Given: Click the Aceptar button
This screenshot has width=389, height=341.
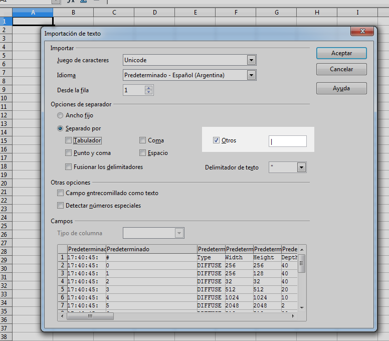Looking at the screenshot, I should [341, 53].
